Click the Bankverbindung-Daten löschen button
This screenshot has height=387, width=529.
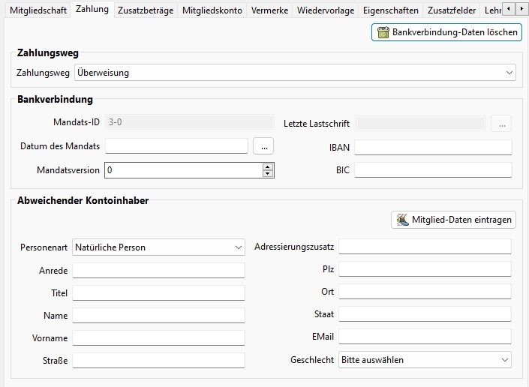click(x=446, y=32)
